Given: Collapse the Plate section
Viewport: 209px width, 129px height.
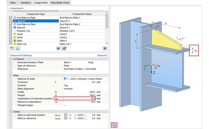Looking at the screenshot, I should pyautogui.click(x=11, y=75).
